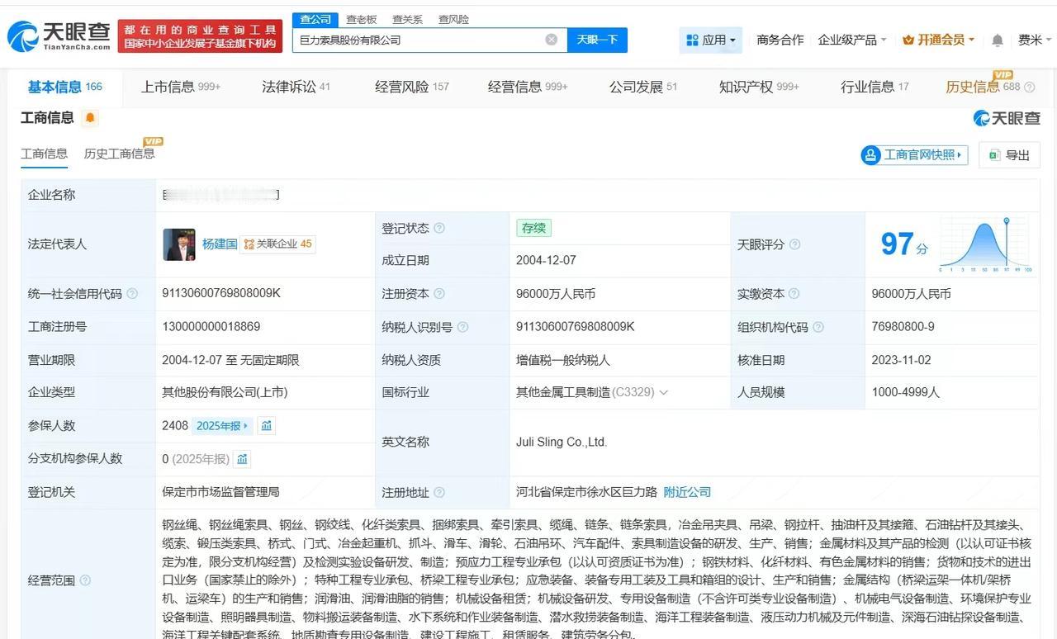The image size is (1057, 639).
Task: Click the 组织机构代码 value 76980800-9
Action: (x=903, y=327)
